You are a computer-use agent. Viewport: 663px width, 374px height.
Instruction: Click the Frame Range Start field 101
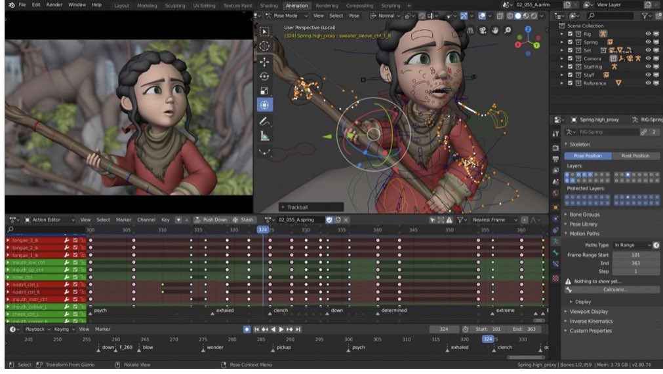(x=635, y=255)
